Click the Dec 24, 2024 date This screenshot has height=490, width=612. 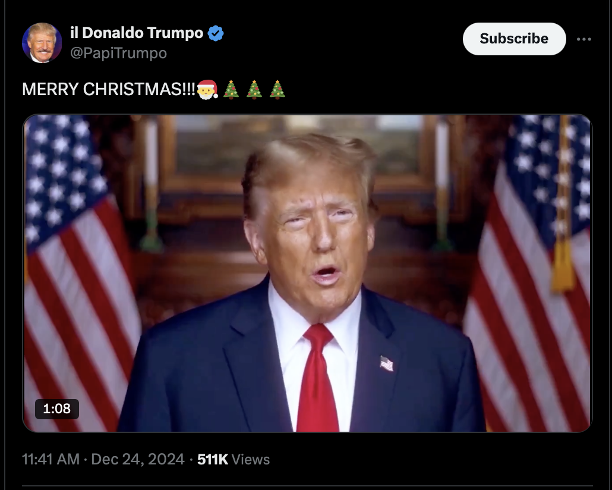pos(138,459)
